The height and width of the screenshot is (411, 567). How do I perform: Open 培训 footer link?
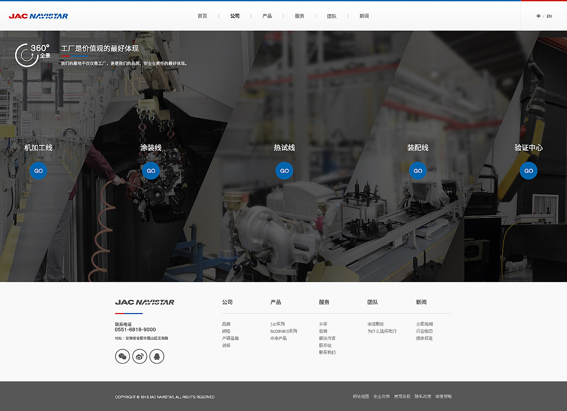tap(323, 331)
